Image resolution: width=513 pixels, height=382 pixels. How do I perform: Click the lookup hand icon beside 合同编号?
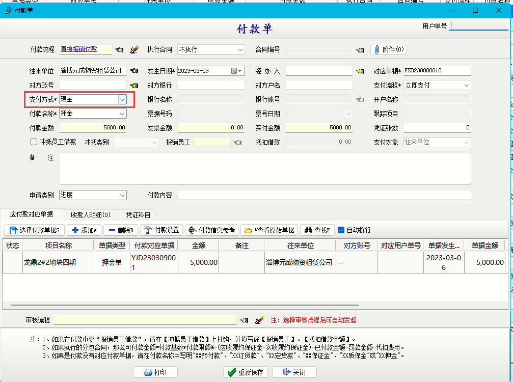(360, 49)
